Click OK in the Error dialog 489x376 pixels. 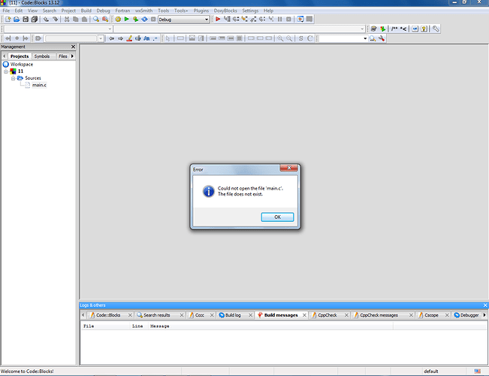point(277,217)
